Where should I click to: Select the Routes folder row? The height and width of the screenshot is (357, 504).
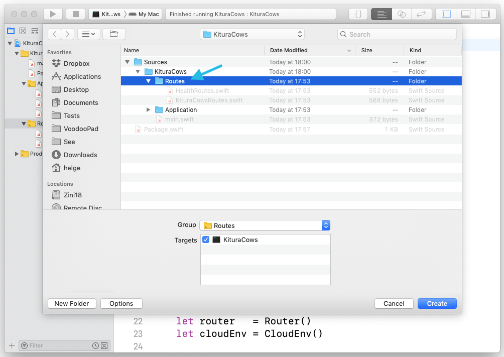pos(291,81)
